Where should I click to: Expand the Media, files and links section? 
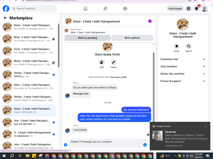pos(183,74)
